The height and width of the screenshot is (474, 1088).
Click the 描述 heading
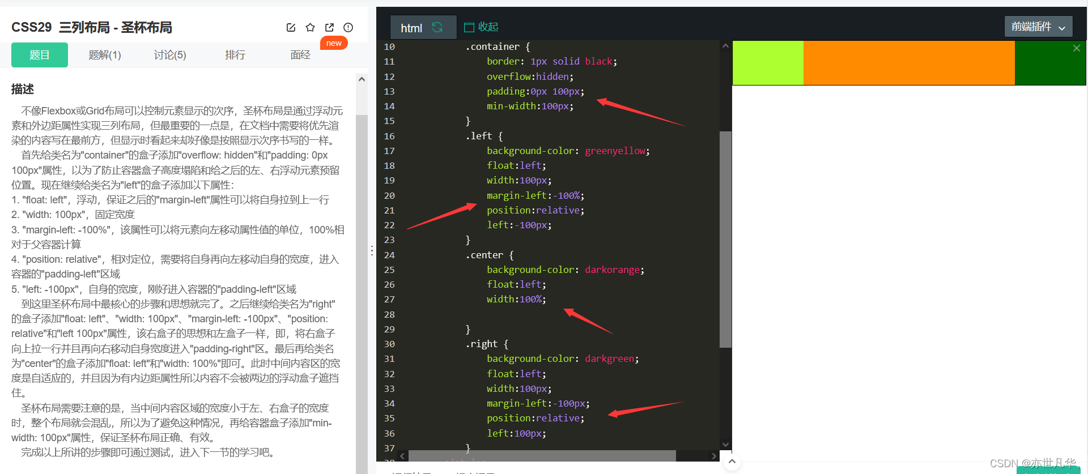pos(23,89)
